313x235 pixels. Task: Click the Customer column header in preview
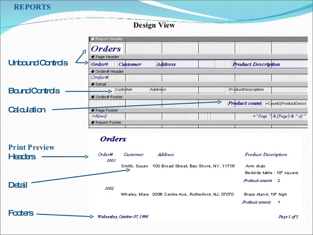click(x=134, y=155)
